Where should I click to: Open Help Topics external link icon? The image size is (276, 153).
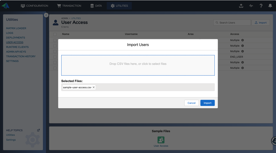(x=38, y=130)
